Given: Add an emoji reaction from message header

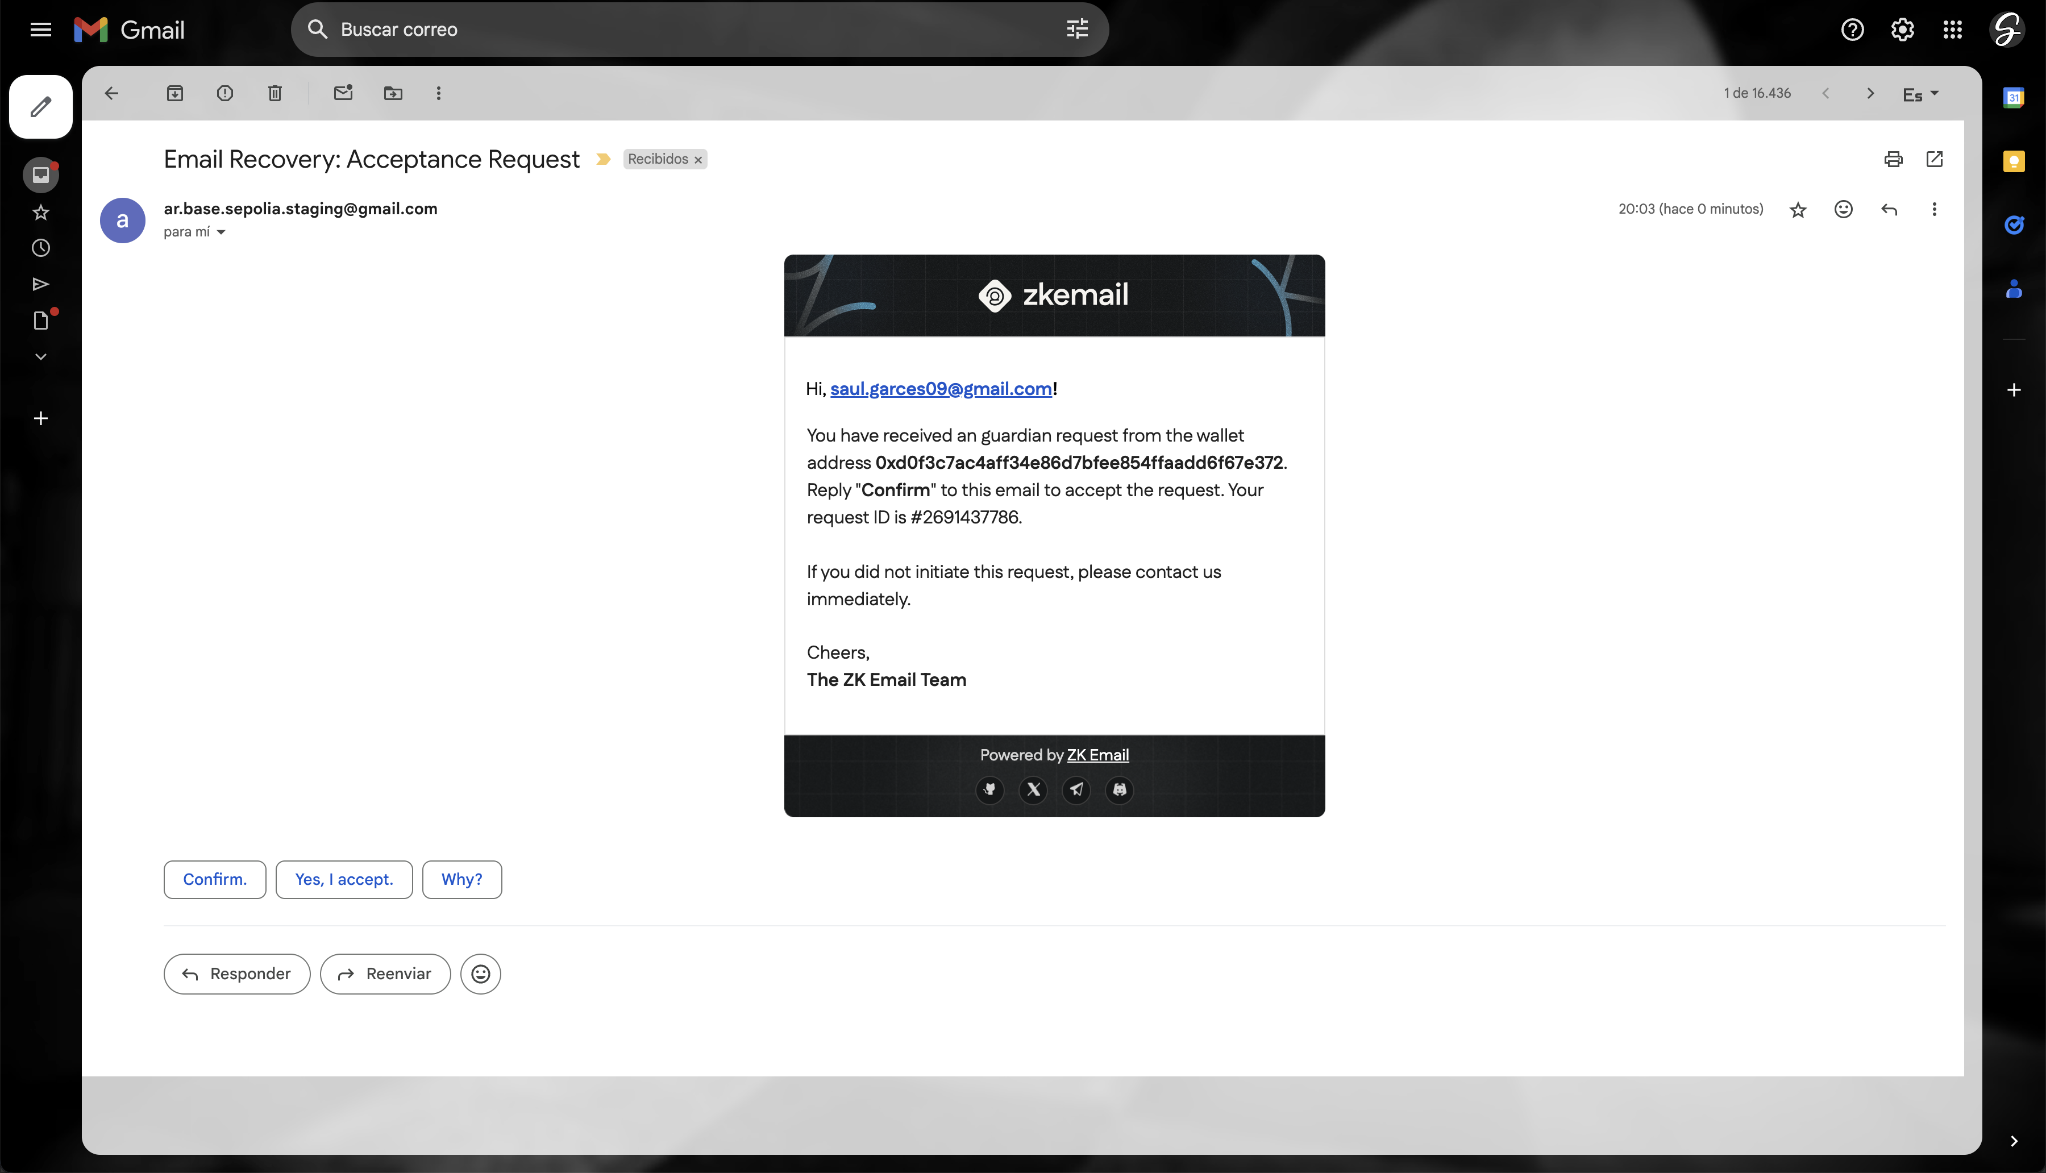Looking at the screenshot, I should 1843,210.
